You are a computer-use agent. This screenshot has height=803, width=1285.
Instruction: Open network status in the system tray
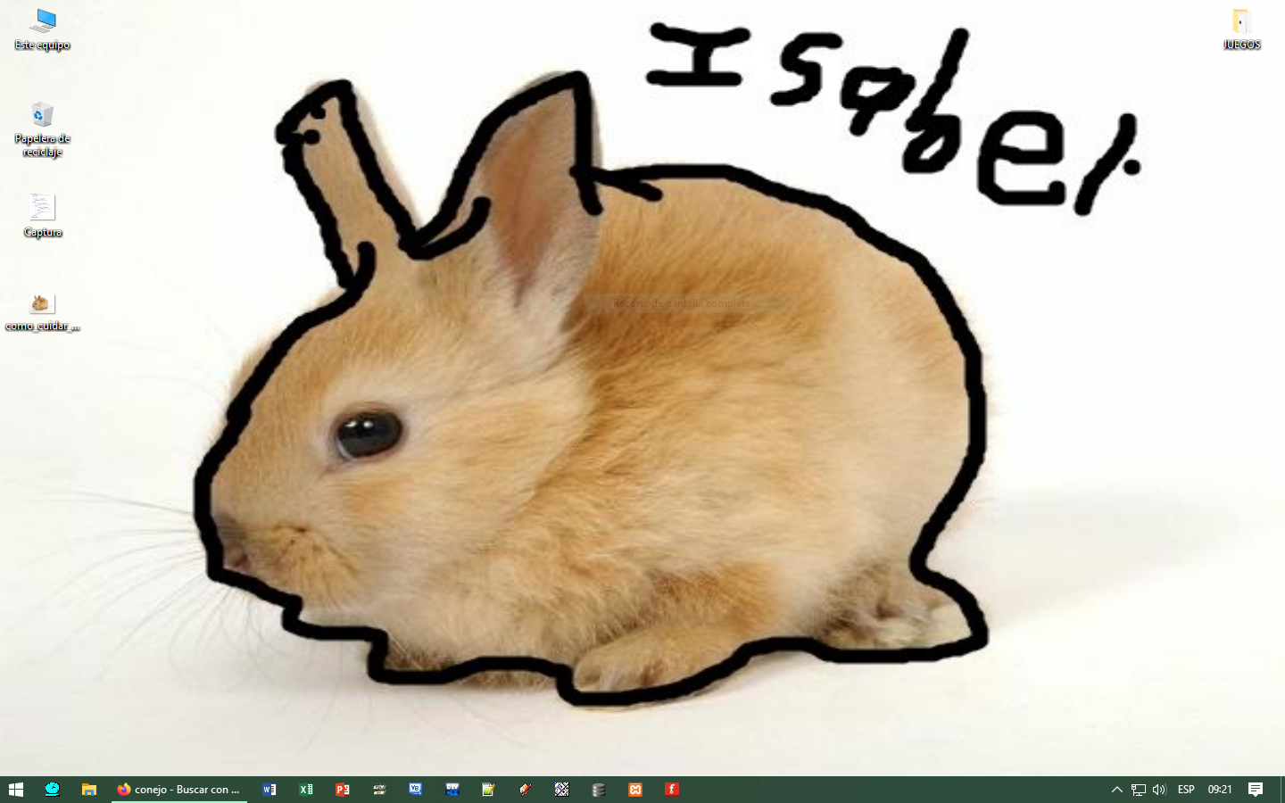coord(1139,790)
